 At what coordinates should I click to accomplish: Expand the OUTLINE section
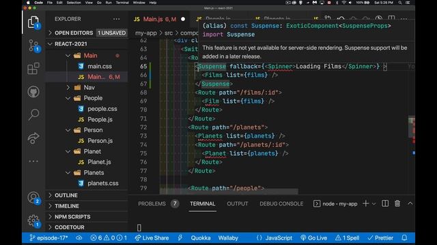(x=66, y=195)
